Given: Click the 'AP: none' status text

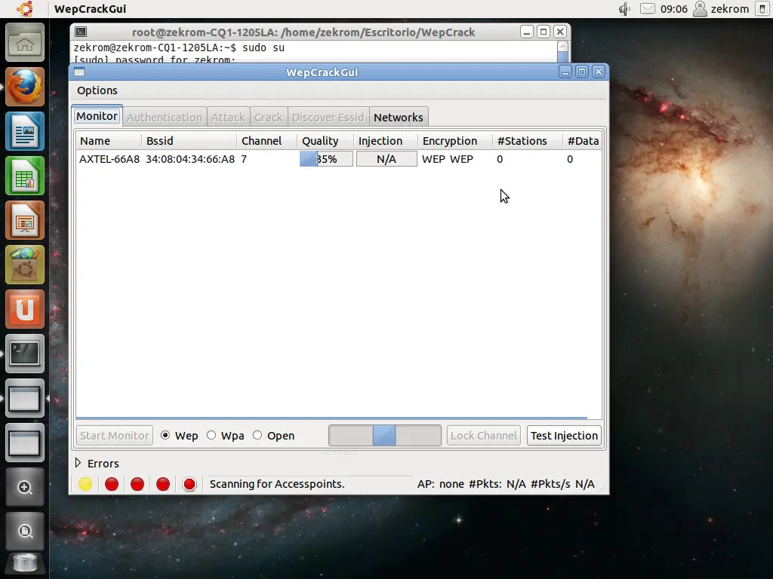Looking at the screenshot, I should (441, 484).
